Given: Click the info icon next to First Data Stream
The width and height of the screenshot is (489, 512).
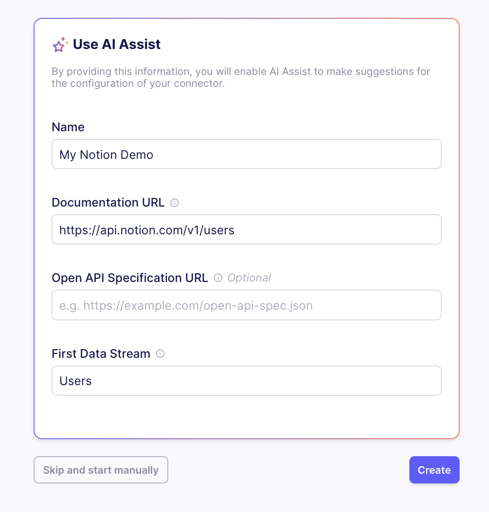Looking at the screenshot, I should click(x=160, y=354).
